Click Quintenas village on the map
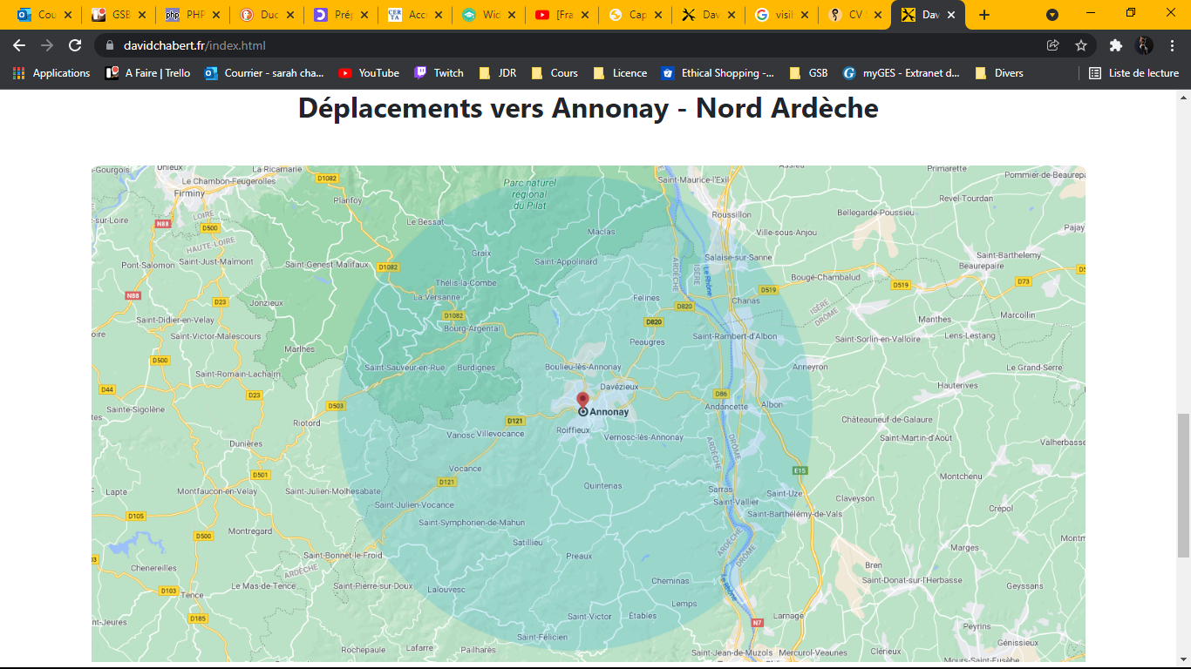The image size is (1191, 669). point(603,486)
